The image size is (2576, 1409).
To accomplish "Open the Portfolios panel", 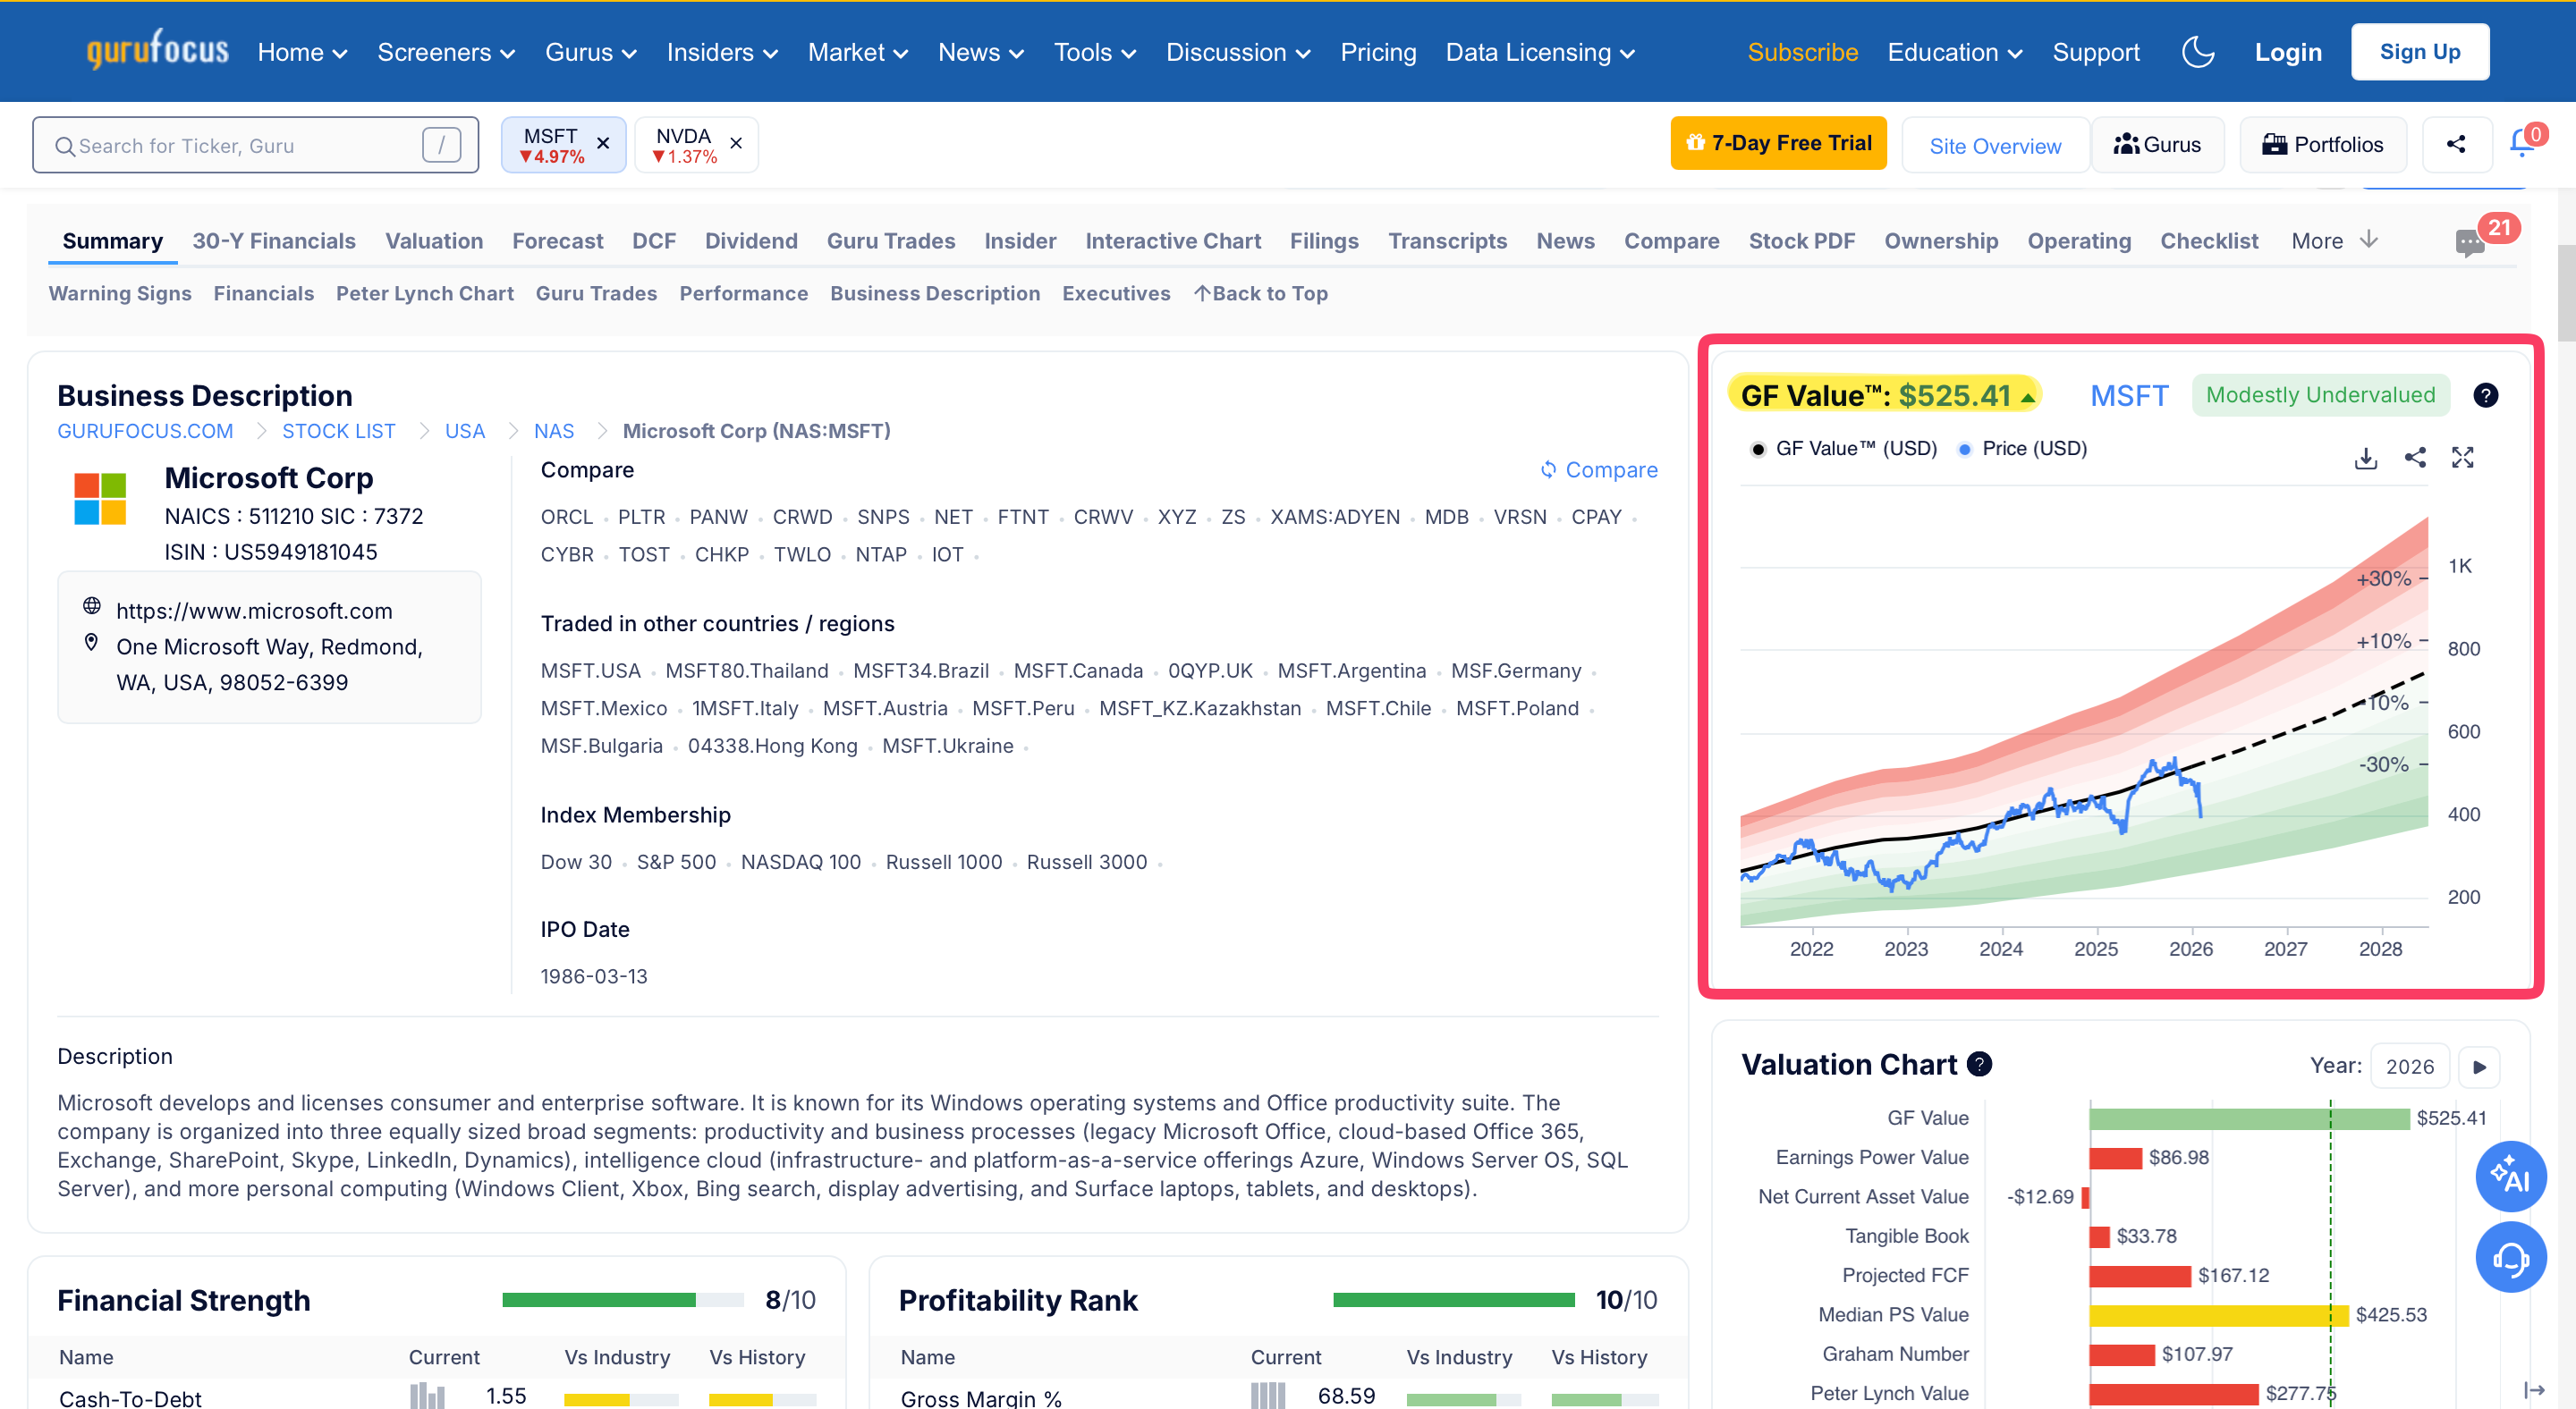I will 2322,143.
